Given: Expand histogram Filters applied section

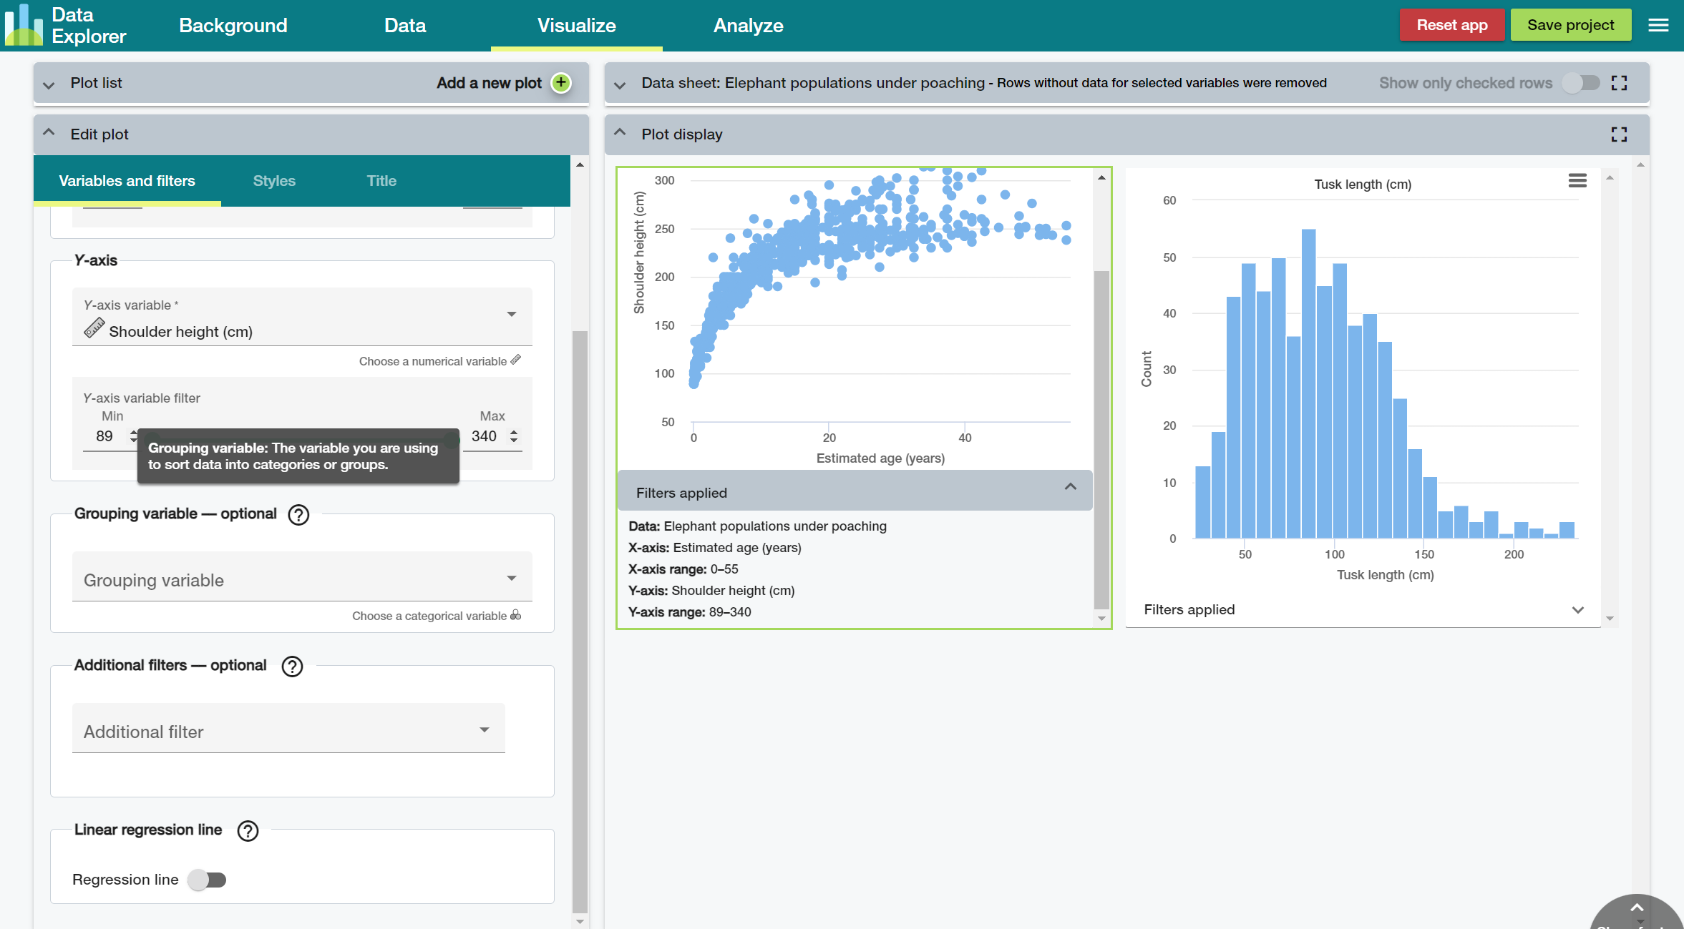Looking at the screenshot, I should coord(1363,610).
